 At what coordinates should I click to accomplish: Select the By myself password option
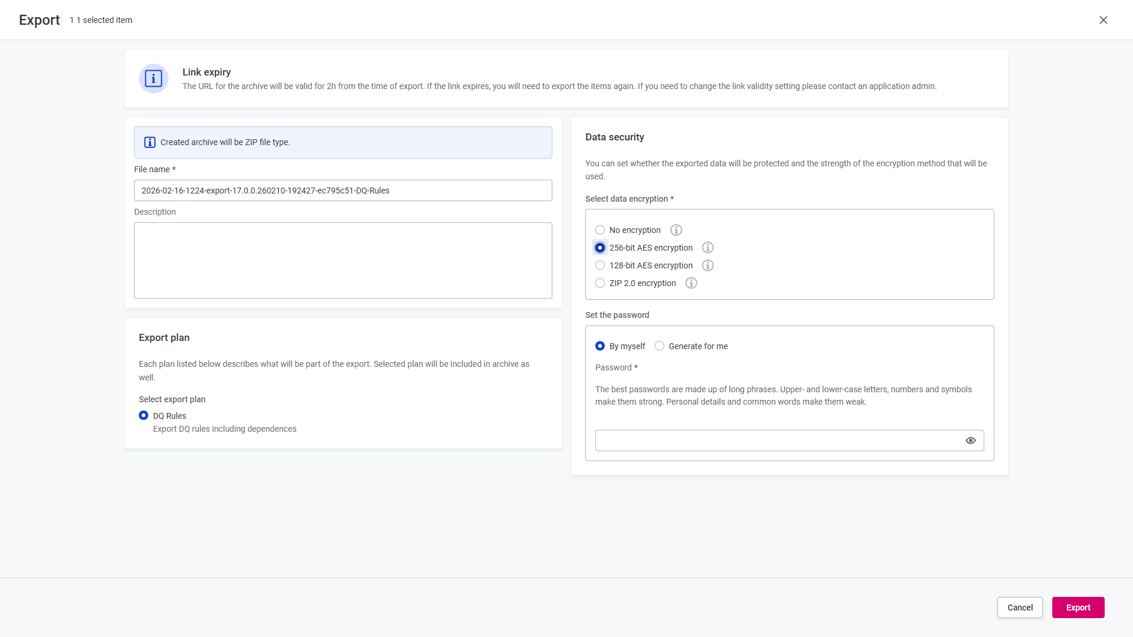[601, 346]
